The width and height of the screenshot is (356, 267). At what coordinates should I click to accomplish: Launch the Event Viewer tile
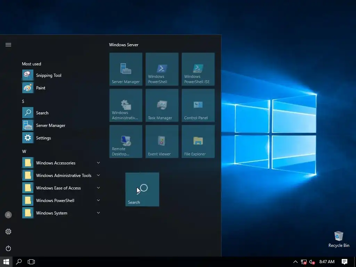pos(162,141)
